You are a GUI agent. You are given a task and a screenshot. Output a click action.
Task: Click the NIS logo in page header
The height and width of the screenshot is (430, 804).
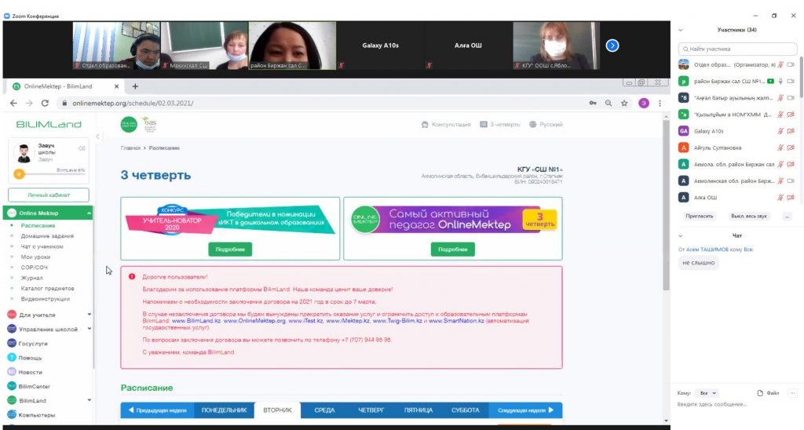(149, 124)
